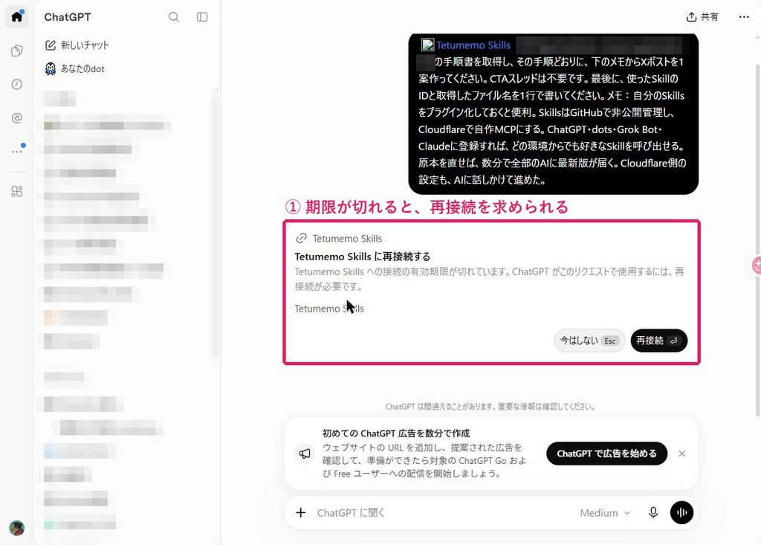Click the @ icon in left rail
Viewport: 761px width, 545px height.
[x=16, y=118]
